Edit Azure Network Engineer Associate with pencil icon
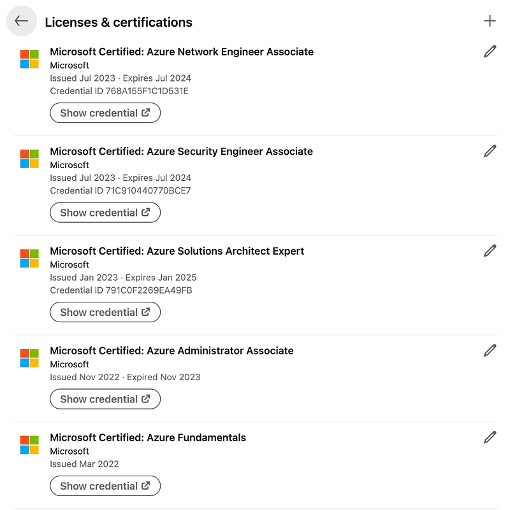This screenshot has height=510, width=510. (490, 52)
